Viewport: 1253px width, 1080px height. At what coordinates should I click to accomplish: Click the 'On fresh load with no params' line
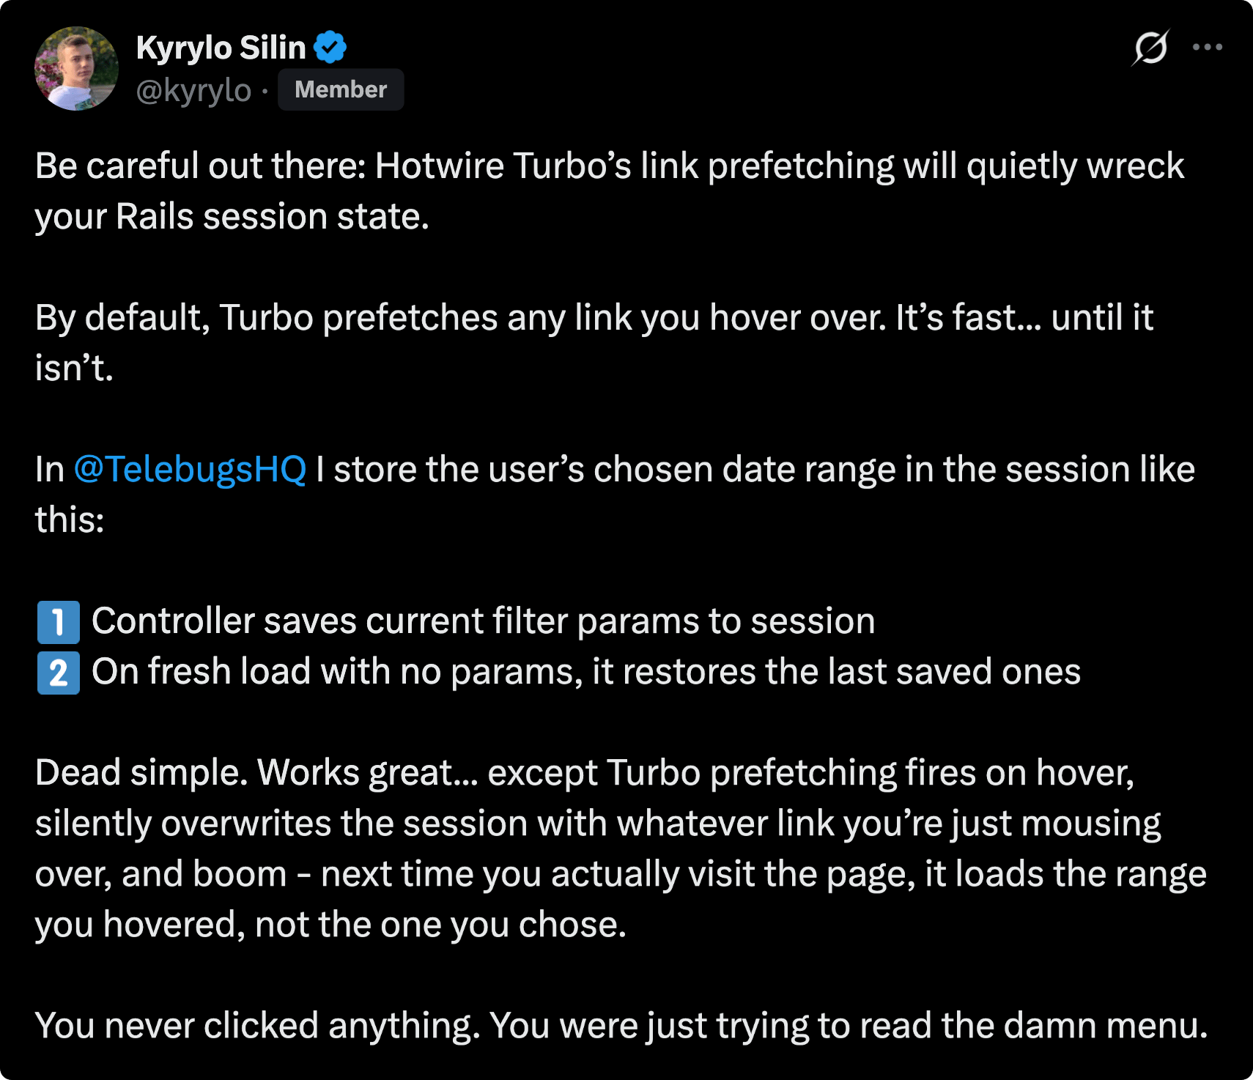tap(586, 672)
